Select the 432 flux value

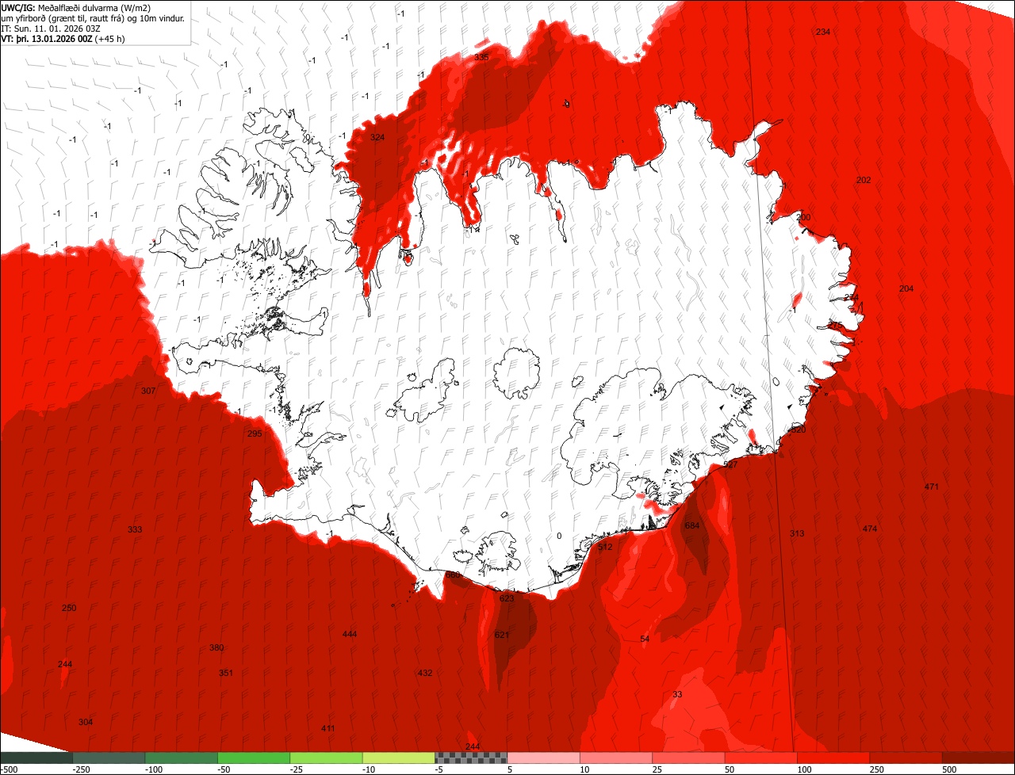(425, 674)
